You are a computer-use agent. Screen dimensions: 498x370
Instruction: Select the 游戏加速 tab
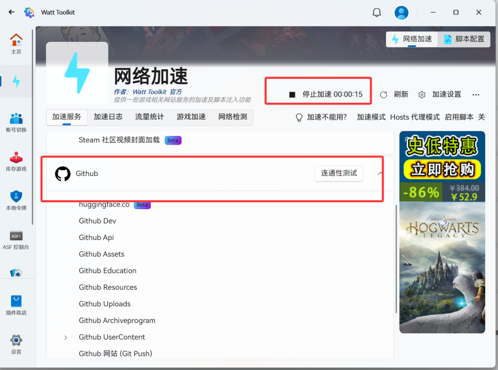[x=191, y=117]
